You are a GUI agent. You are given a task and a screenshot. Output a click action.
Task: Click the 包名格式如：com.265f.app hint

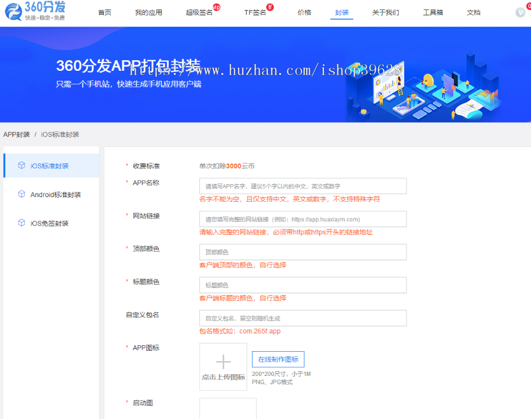point(240,331)
